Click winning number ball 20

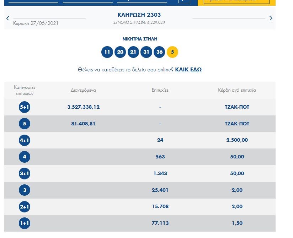coord(120,52)
